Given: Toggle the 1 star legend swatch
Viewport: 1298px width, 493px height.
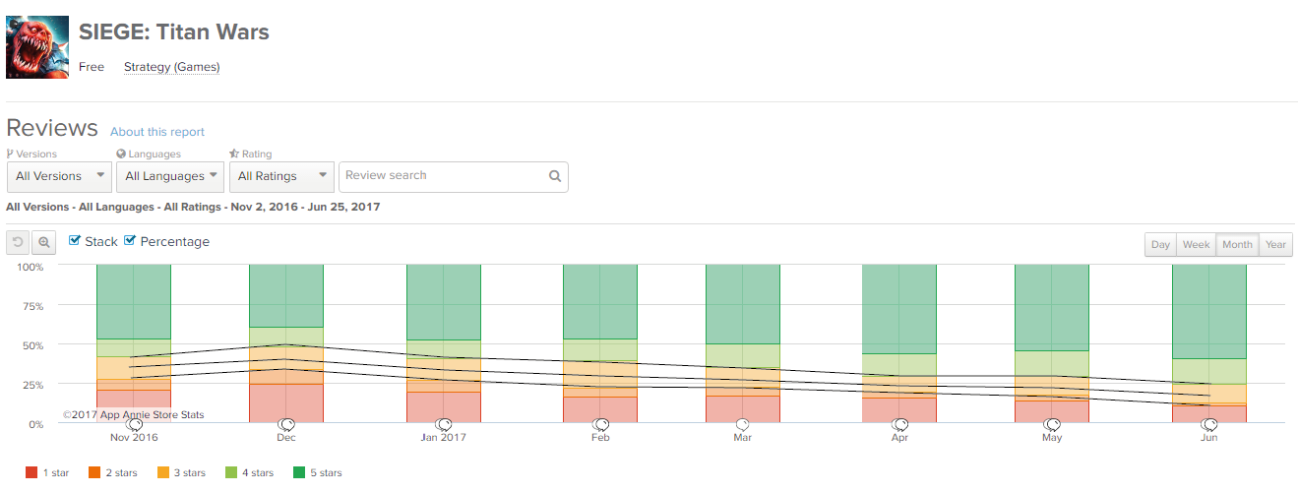Looking at the screenshot, I should pyautogui.click(x=31, y=473).
